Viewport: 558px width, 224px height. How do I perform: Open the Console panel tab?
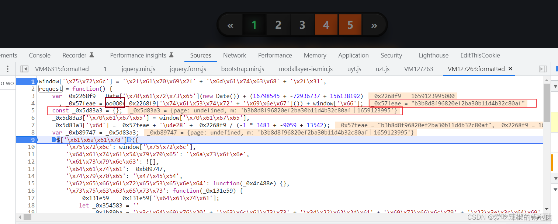click(39, 55)
